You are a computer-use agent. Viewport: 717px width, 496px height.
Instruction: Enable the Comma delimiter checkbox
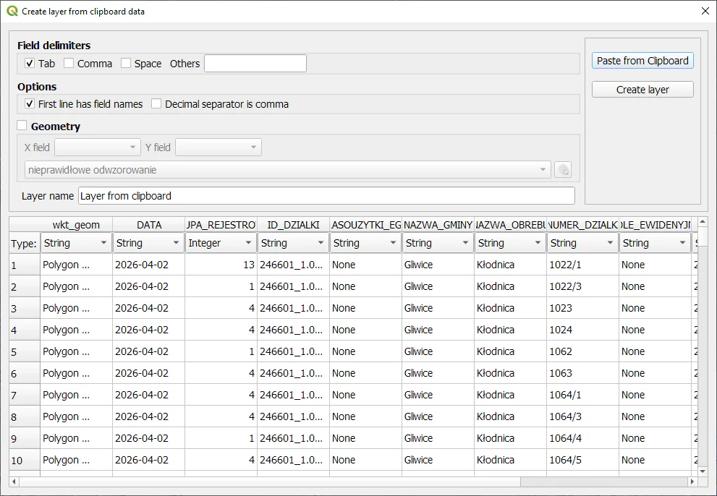tap(69, 64)
